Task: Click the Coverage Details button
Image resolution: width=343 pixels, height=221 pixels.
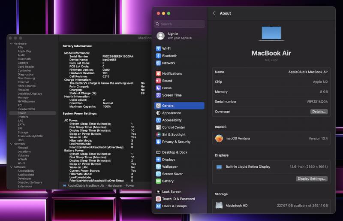Action: pyautogui.click(x=319, y=112)
